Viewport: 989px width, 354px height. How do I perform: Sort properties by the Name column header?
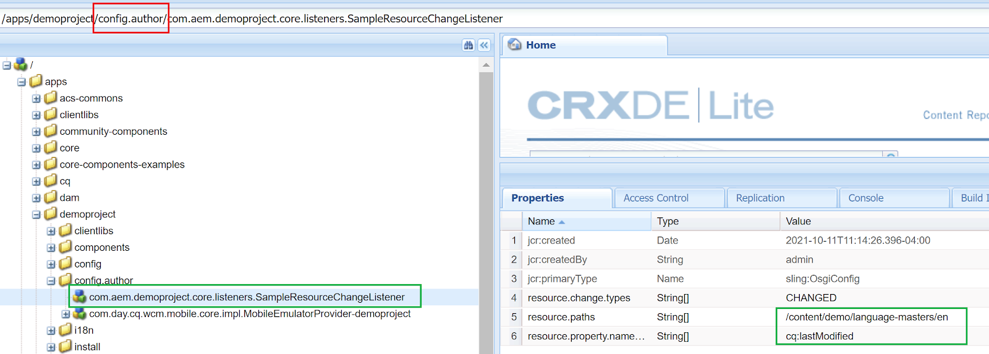pyautogui.click(x=586, y=221)
